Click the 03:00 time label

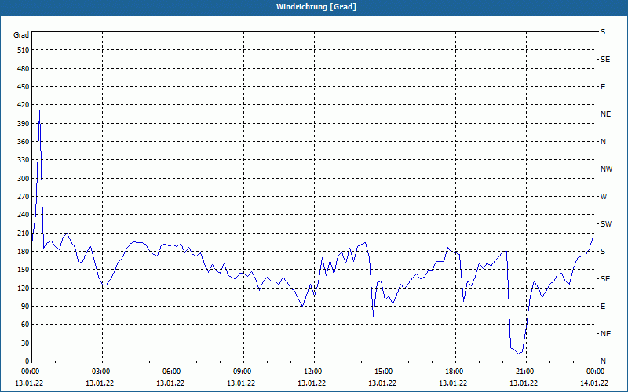103,372
